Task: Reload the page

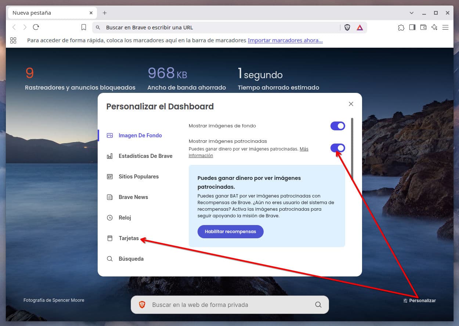Action: coord(36,27)
